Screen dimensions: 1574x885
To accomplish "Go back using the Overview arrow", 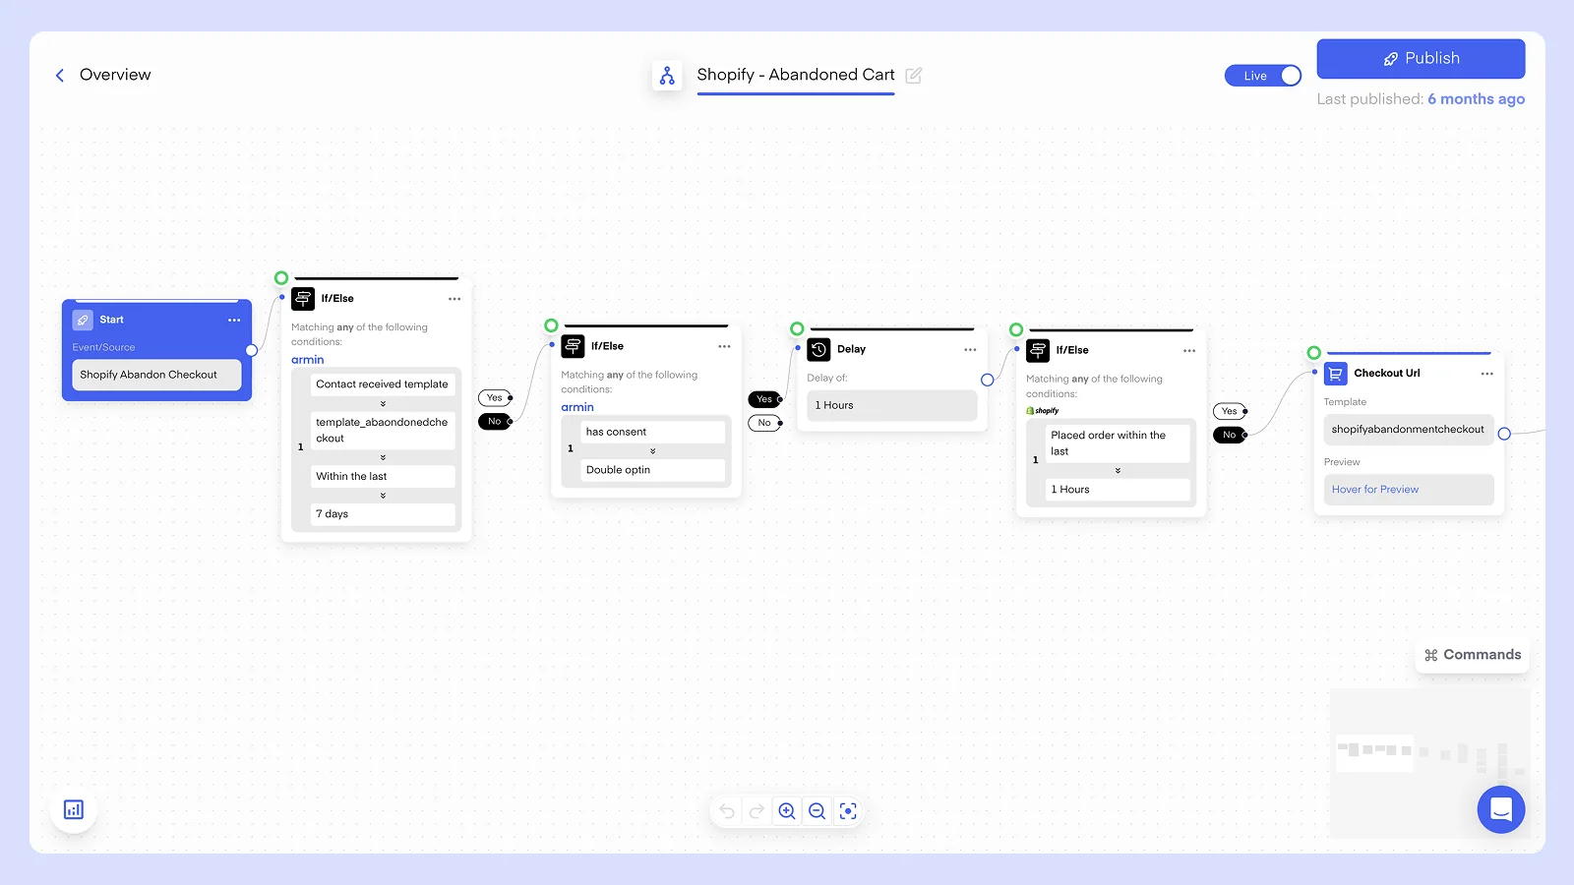I will tap(60, 76).
